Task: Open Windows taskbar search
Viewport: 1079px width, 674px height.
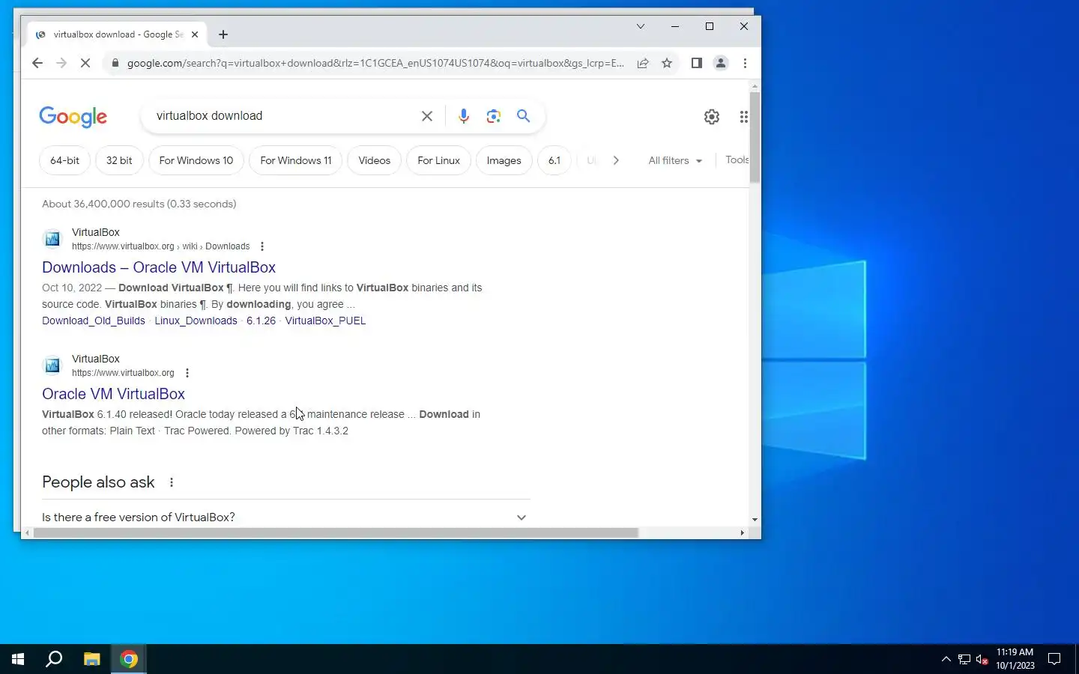Action: tap(54, 659)
